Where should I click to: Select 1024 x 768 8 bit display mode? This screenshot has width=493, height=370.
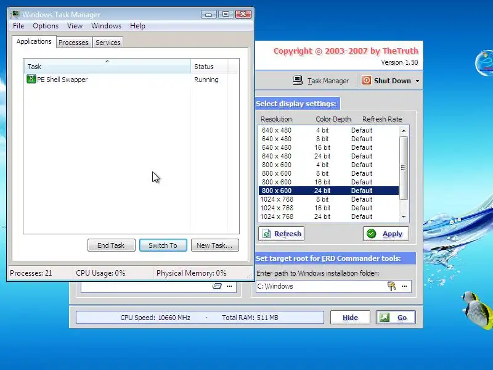pos(328,199)
